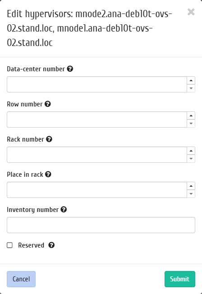Click help icon beside Rack number
Screen dimensions: 202x294
[49, 139]
